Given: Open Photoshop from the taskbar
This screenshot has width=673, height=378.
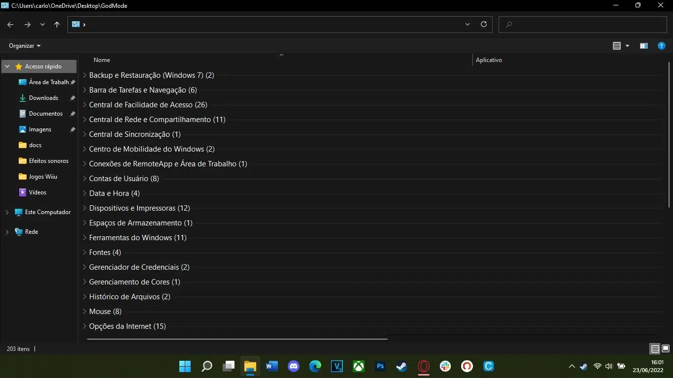Looking at the screenshot, I should (380, 366).
